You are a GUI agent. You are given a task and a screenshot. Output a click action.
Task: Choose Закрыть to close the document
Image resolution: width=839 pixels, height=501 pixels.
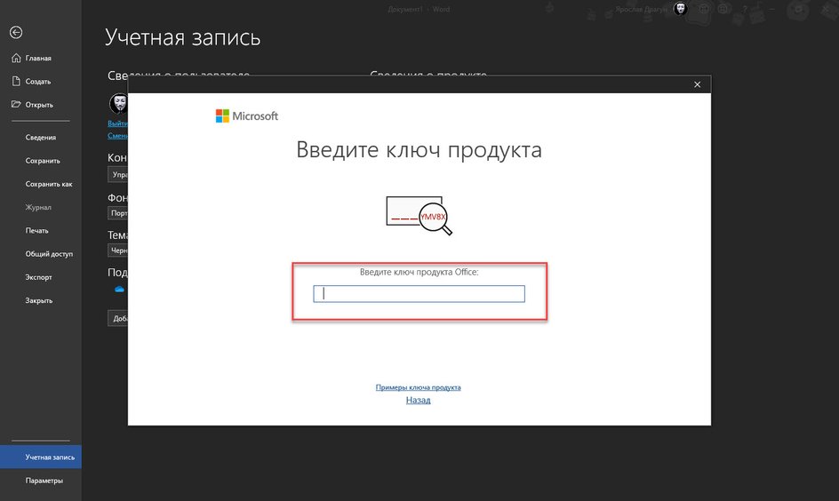pyautogui.click(x=39, y=300)
